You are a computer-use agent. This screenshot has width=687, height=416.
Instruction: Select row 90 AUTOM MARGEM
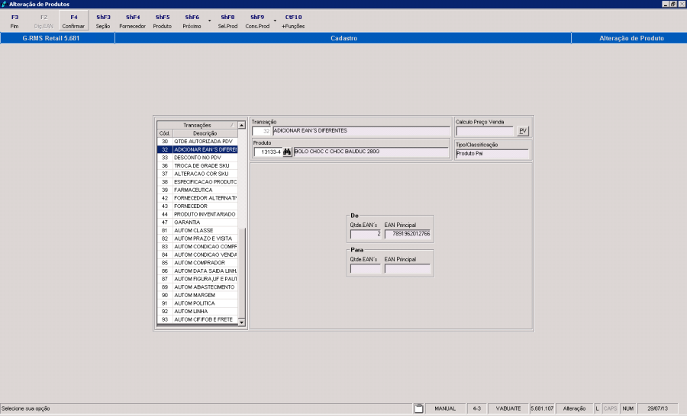[x=197, y=296]
